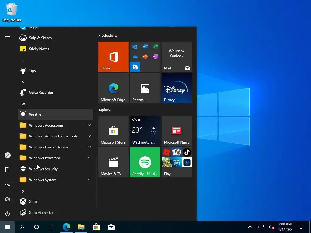The height and width of the screenshot is (233, 311).
Task: Show hidden system tray icons
Action: (250, 227)
